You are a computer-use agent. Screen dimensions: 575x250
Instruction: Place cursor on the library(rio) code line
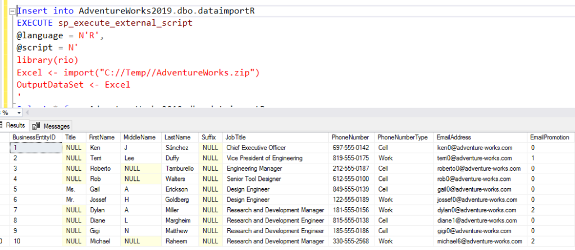(x=48, y=60)
